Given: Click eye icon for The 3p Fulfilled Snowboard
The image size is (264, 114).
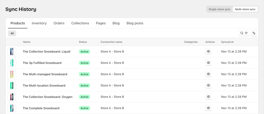Looking at the screenshot, I should point(209,63).
